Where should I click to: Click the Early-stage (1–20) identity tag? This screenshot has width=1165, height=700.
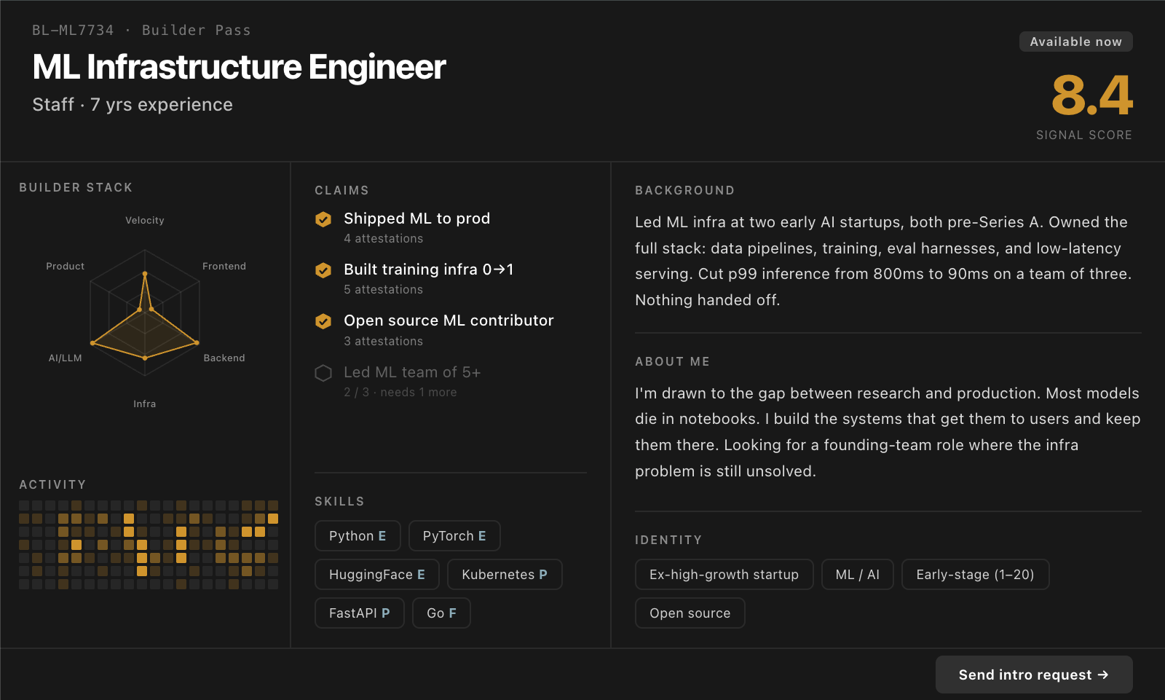pyautogui.click(x=975, y=575)
